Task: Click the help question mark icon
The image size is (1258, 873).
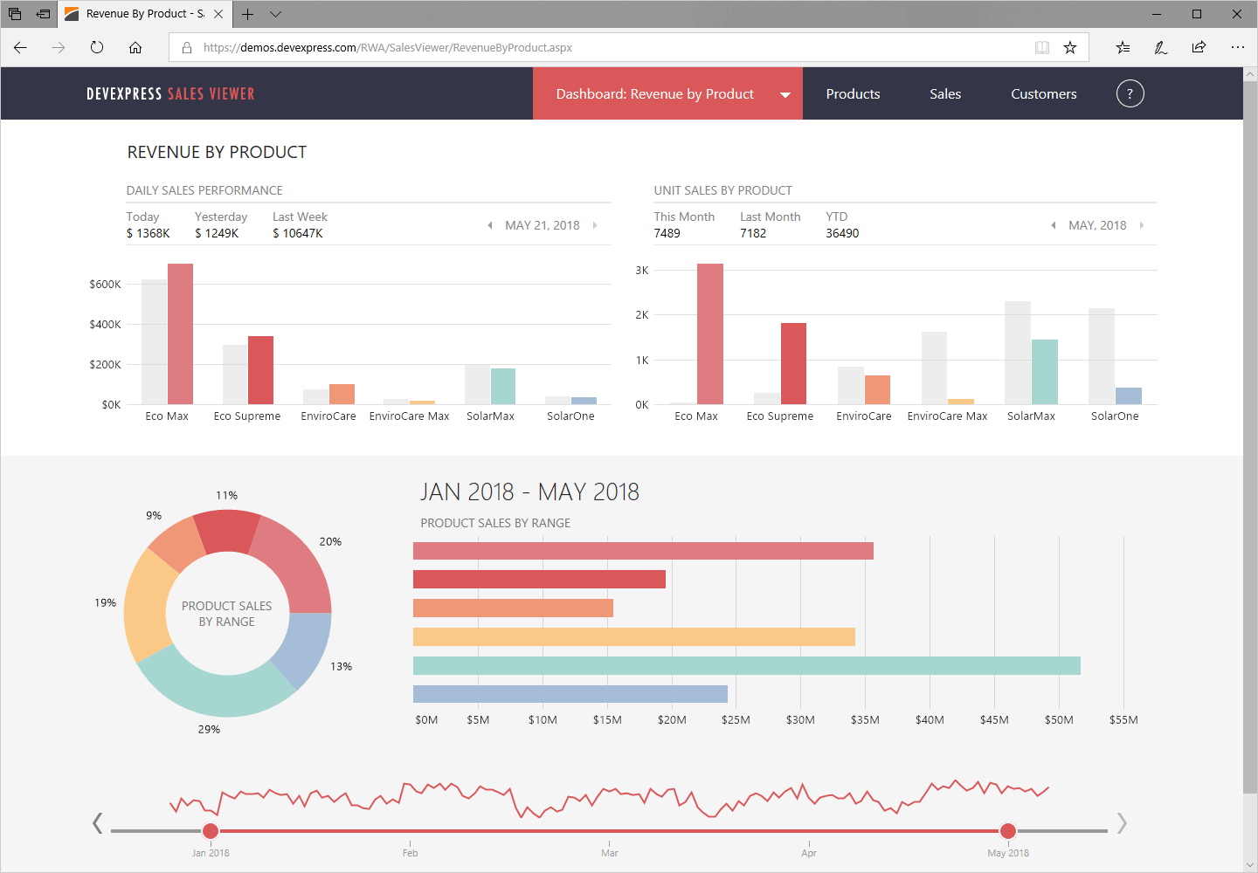Action: pyautogui.click(x=1130, y=93)
